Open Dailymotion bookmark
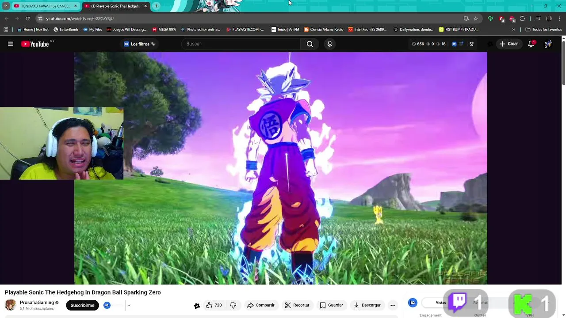 tap(413, 30)
